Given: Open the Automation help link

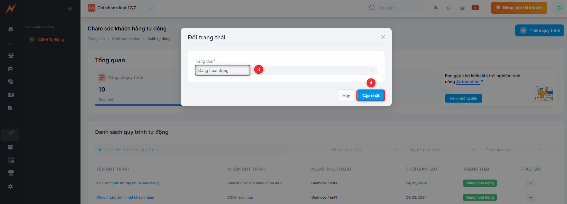Looking at the screenshot, I should tap(467, 82).
